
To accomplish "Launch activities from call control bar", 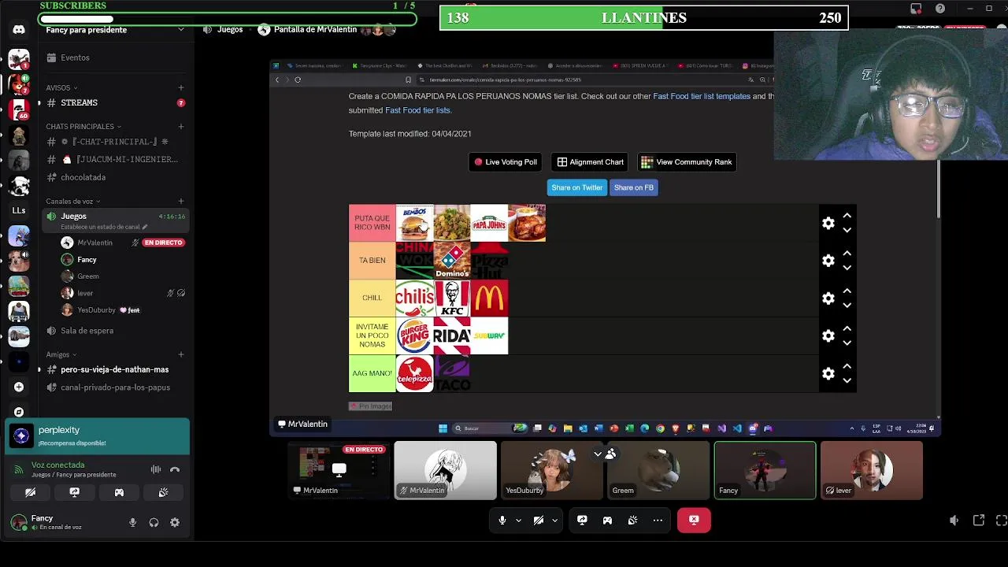I will 607,520.
